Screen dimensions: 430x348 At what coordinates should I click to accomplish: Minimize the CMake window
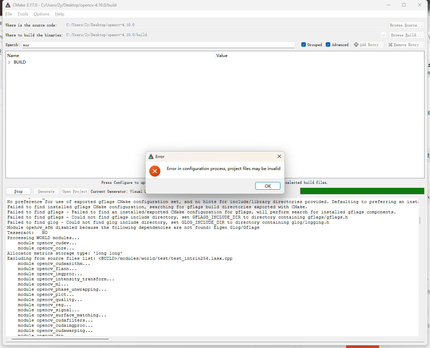(x=388, y=5)
